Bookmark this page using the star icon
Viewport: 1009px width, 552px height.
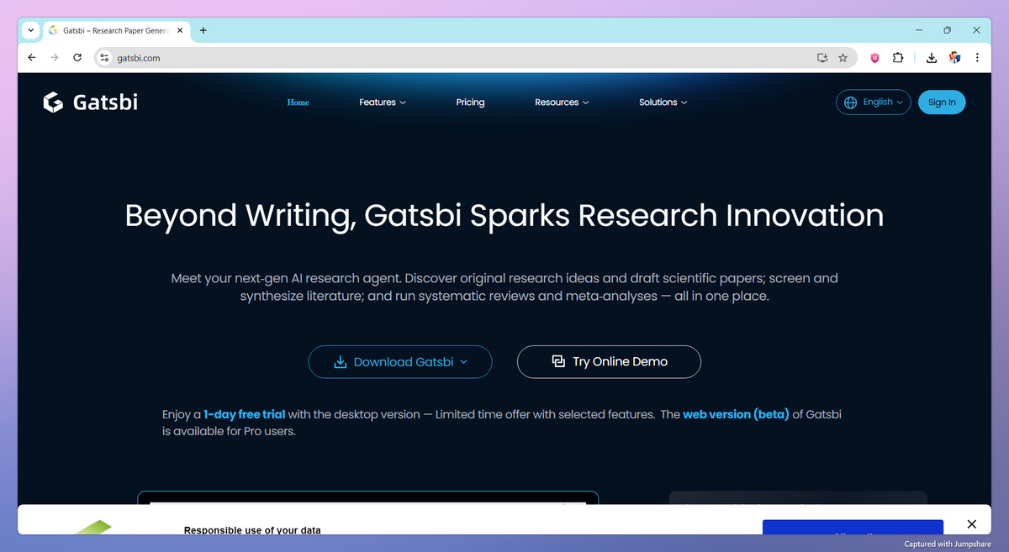[x=843, y=58]
